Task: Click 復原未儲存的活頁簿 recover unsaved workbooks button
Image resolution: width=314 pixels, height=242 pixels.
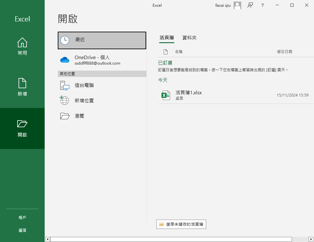Action: pos(181,224)
